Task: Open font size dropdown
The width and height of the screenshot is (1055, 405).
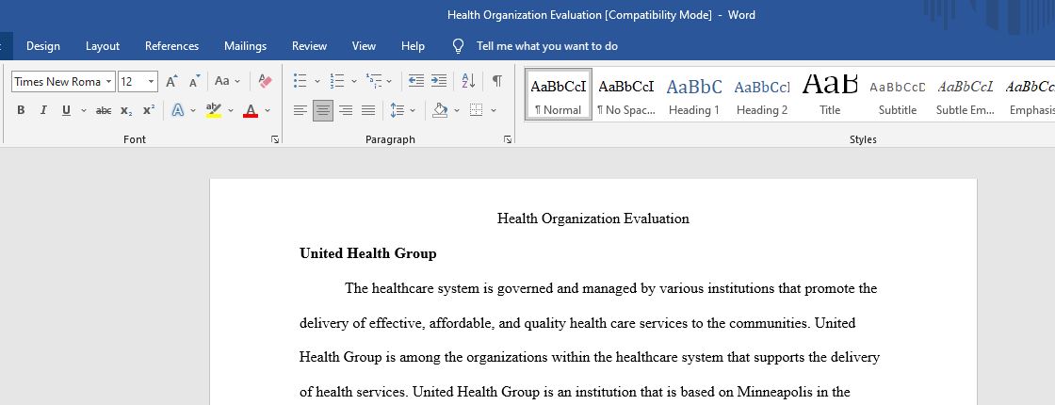Action: click(x=152, y=81)
